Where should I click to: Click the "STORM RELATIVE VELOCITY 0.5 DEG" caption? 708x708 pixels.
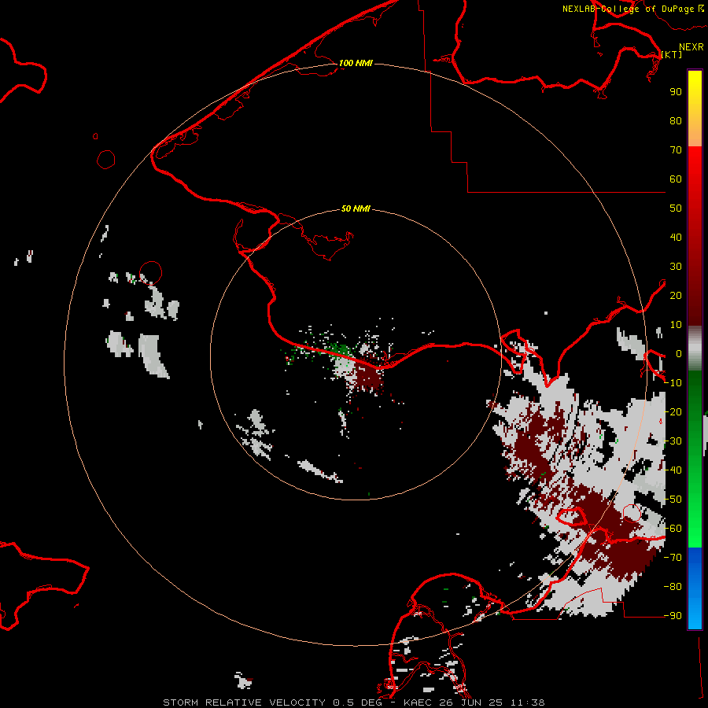pyautogui.click(x=272, y=702)
